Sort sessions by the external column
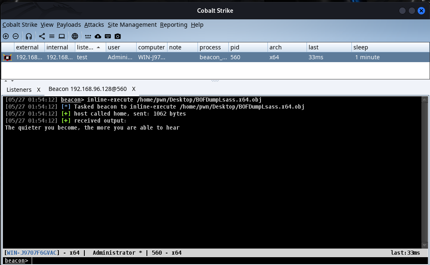 click(30, 47)
